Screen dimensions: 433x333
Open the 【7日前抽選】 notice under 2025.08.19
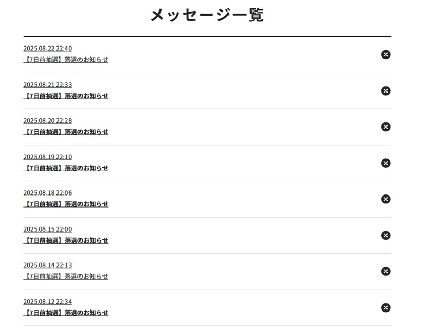click(x=66, y=168)
